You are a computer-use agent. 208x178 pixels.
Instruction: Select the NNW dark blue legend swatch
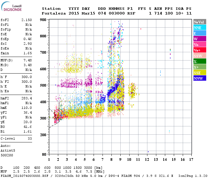pos(200,78)
